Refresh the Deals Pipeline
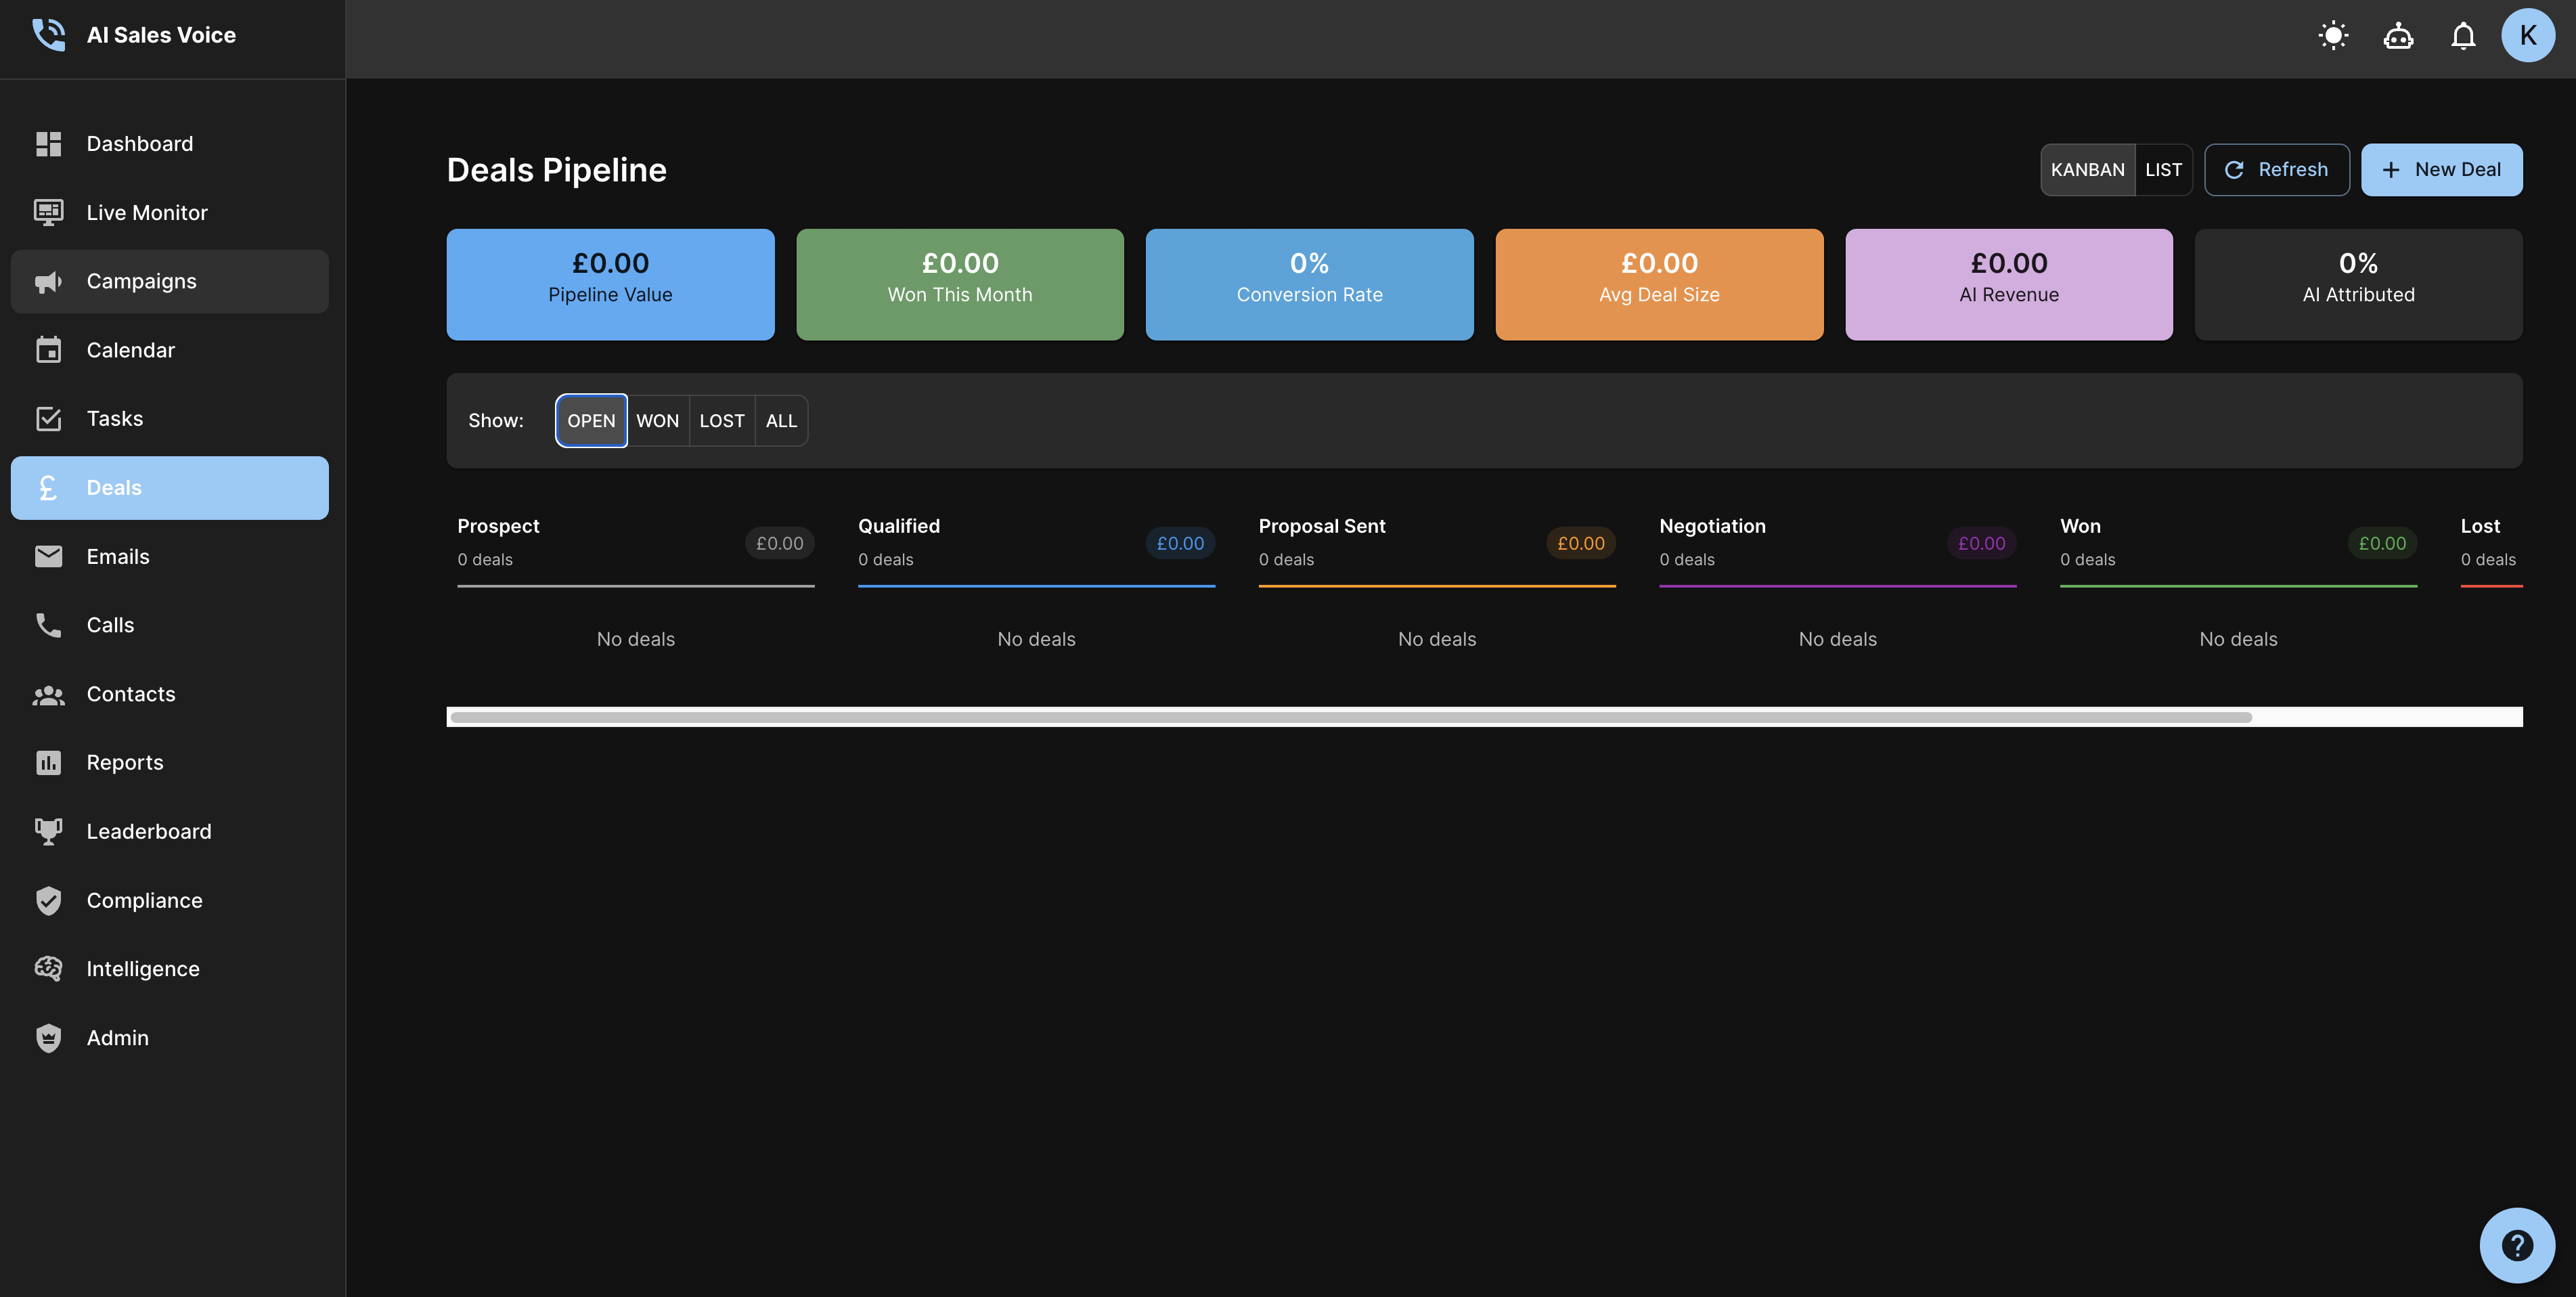This screenshot has height=1297, width=2576. [x=2277, y=169]
